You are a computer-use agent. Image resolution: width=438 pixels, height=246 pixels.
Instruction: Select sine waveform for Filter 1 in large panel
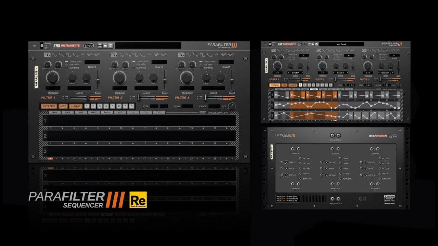[x=47, y=55]
